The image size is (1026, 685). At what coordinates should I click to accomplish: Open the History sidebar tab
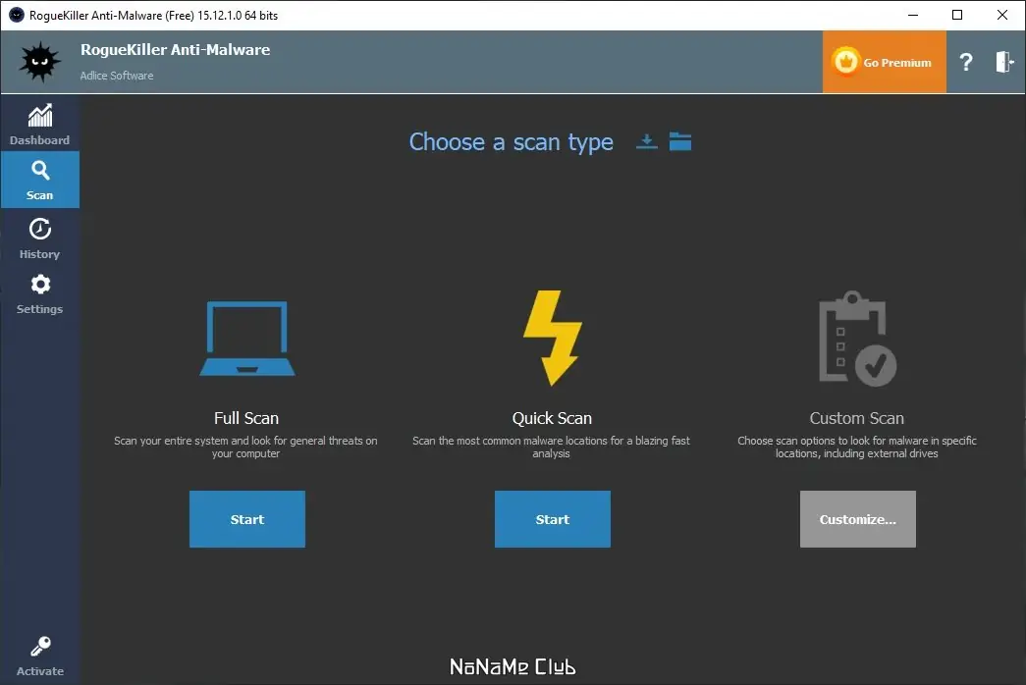coord(40,238)
